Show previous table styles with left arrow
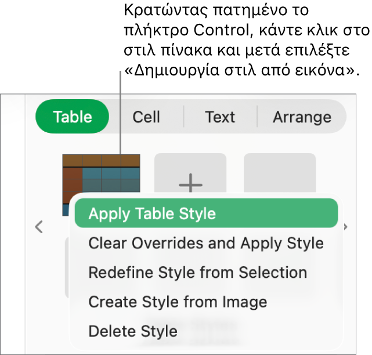 click(x=39, y=227)
